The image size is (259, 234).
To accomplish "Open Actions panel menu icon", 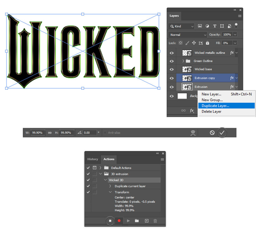I will click(163, 159).
